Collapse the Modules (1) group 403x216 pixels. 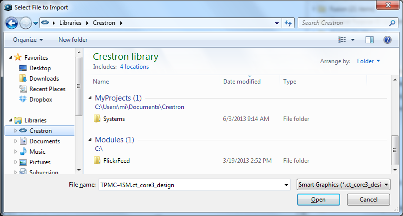pyautogui.click(x=90, y=140)
